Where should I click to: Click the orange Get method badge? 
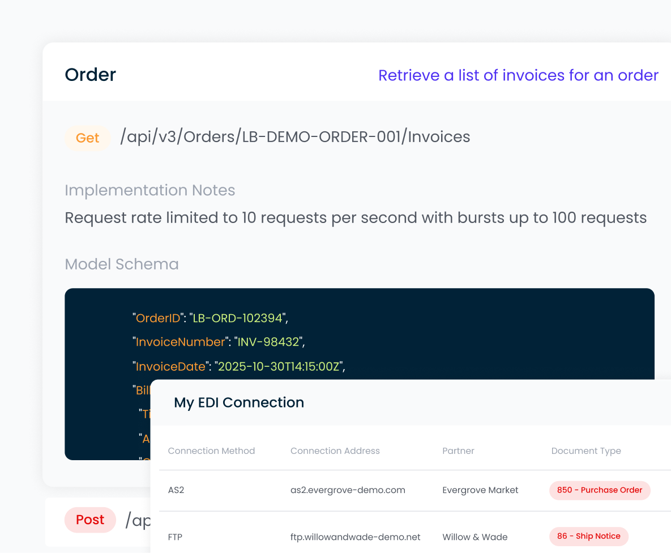(x=87, y=138)
